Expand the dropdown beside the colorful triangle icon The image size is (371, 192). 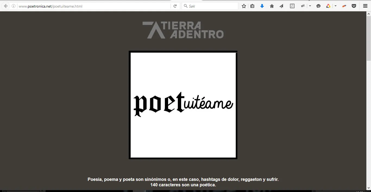point(335,6)
